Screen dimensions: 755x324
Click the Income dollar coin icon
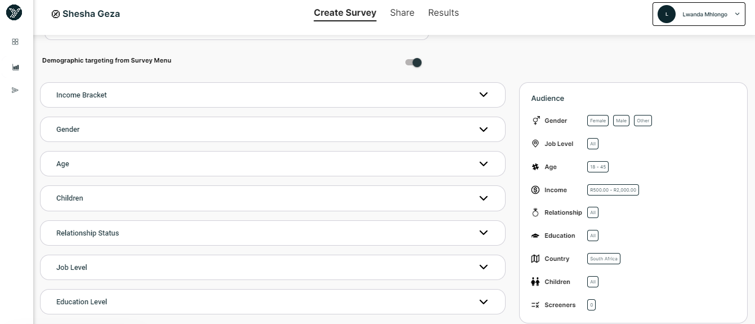point(535,190)
